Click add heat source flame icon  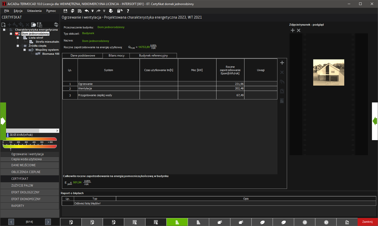pyautogui.click(x=15, y=25)
